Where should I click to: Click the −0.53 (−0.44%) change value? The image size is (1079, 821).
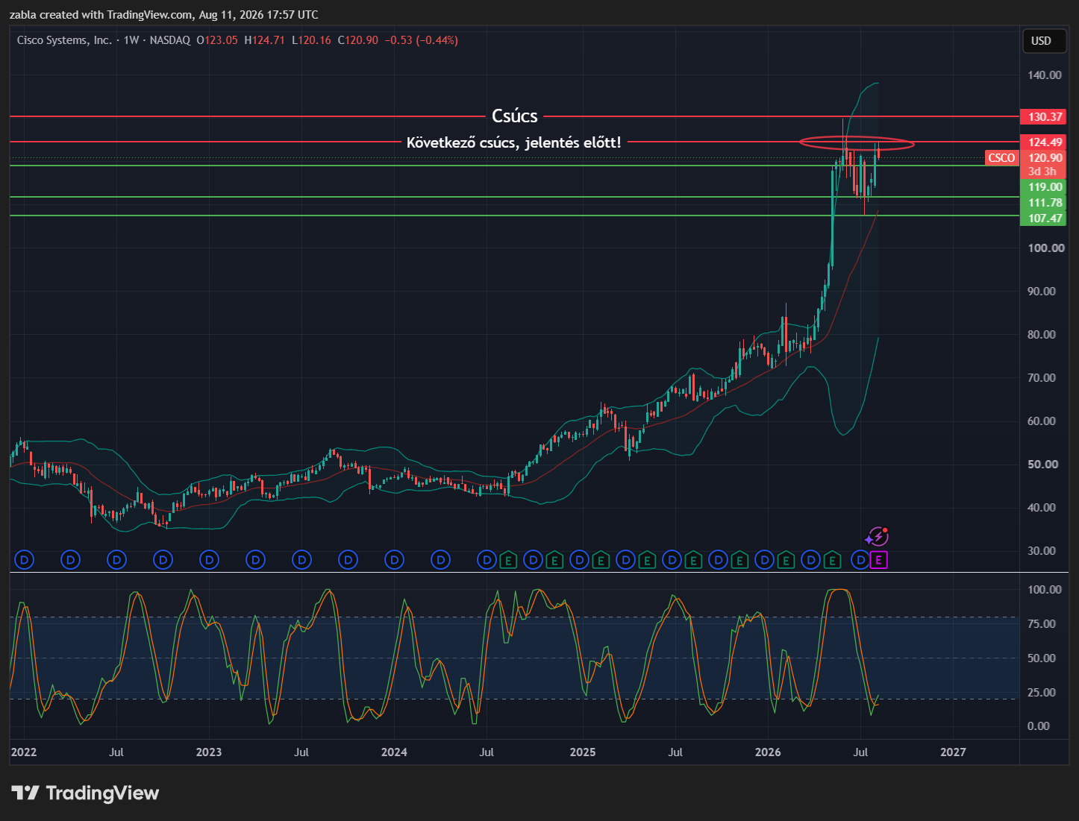click(421, 40)
